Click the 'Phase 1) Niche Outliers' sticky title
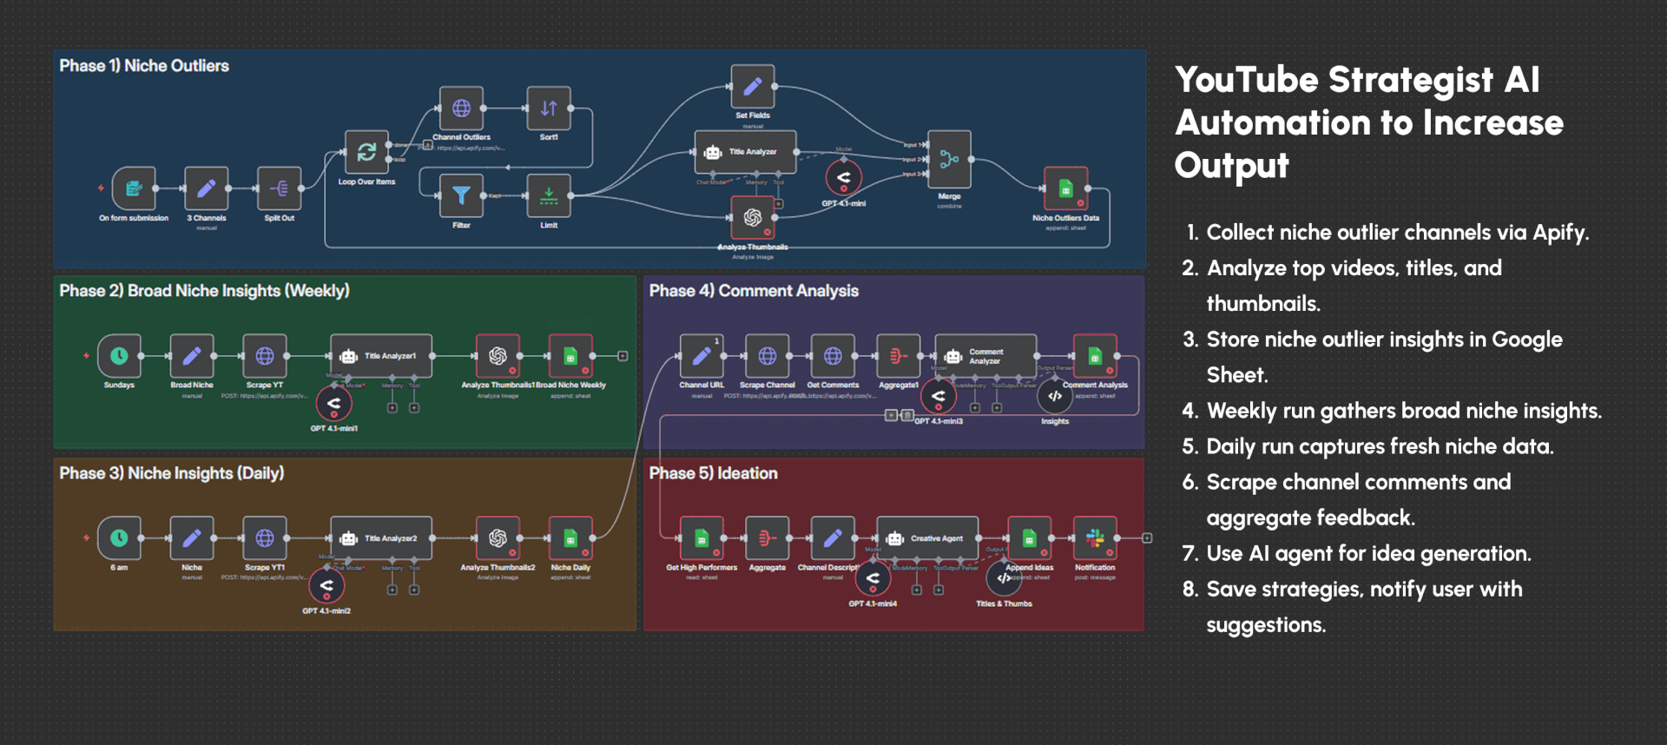Screen dimensions: 1667x745 (144, 66)
